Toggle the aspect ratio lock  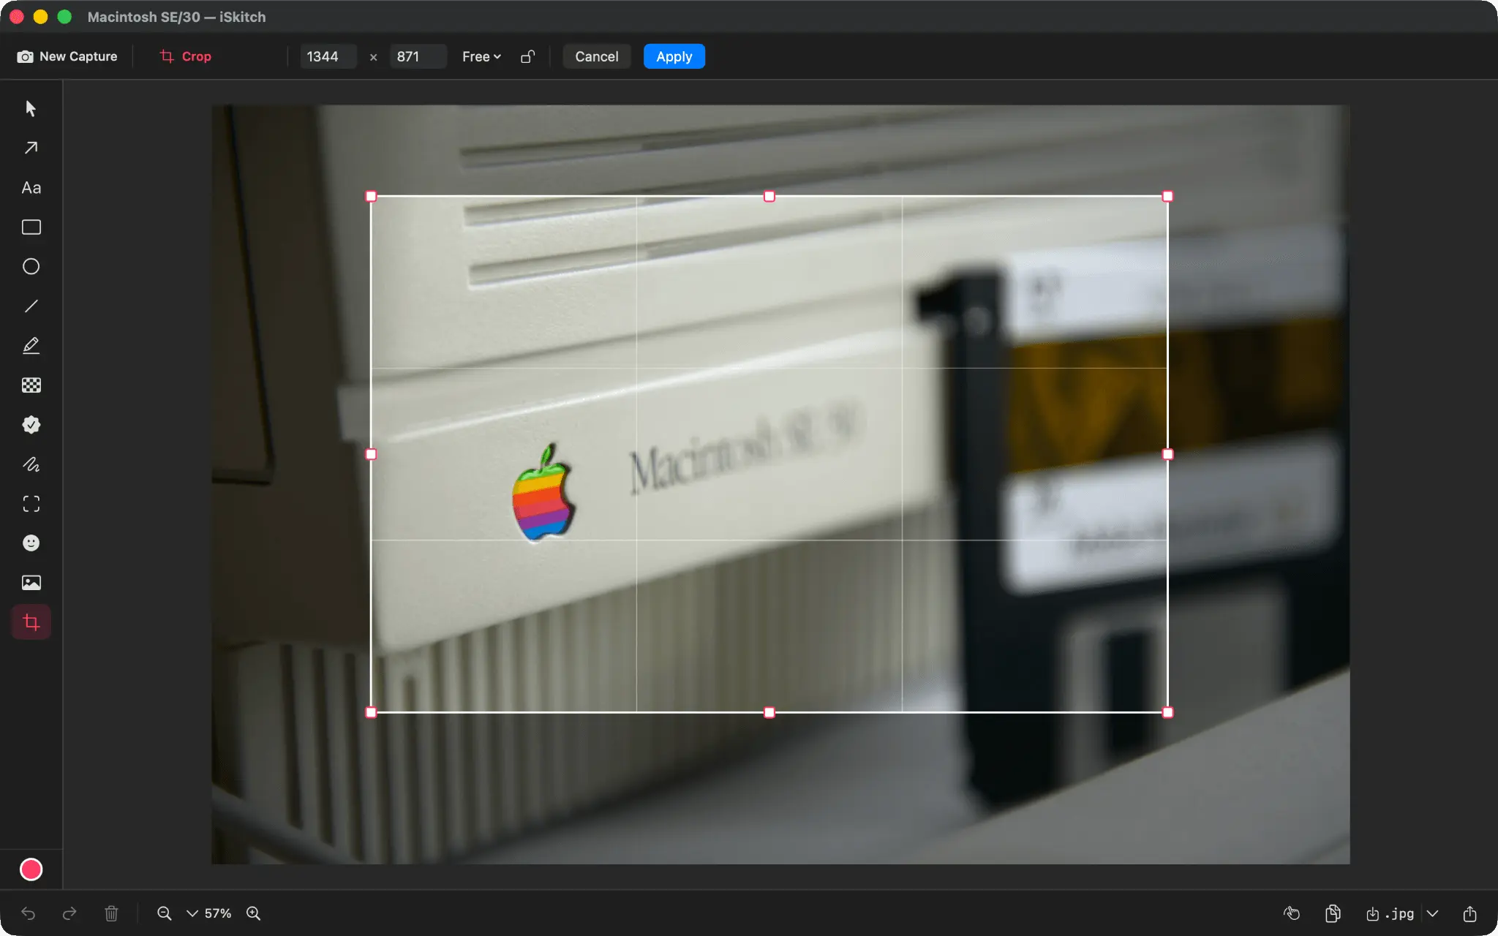point(527,56)
